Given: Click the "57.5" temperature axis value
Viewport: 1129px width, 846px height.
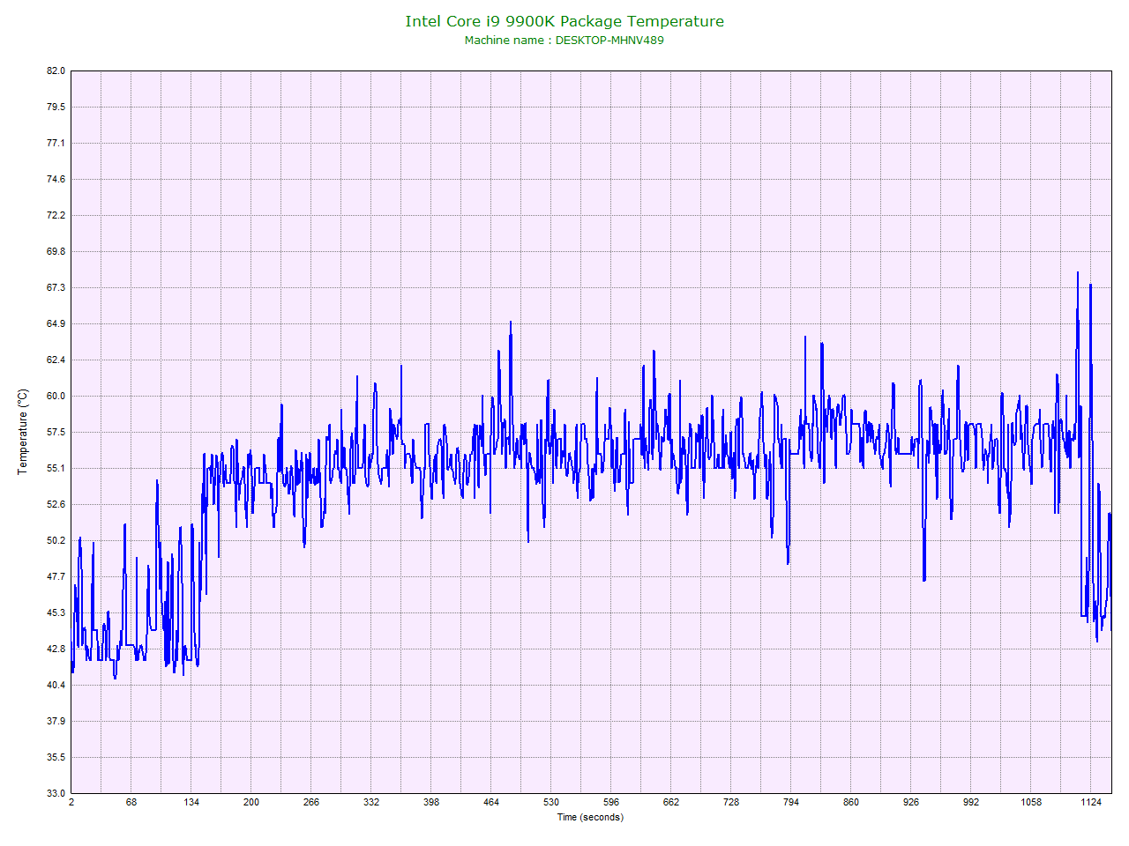Looking at the screenshot, I should [56, 432].
